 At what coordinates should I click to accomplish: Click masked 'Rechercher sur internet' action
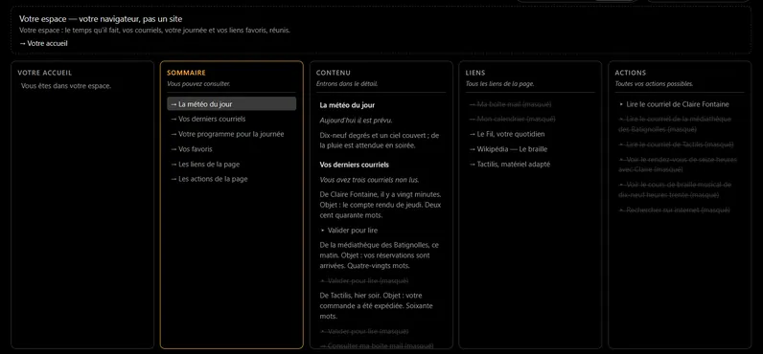pyautogui.click(x=675, y=210)
